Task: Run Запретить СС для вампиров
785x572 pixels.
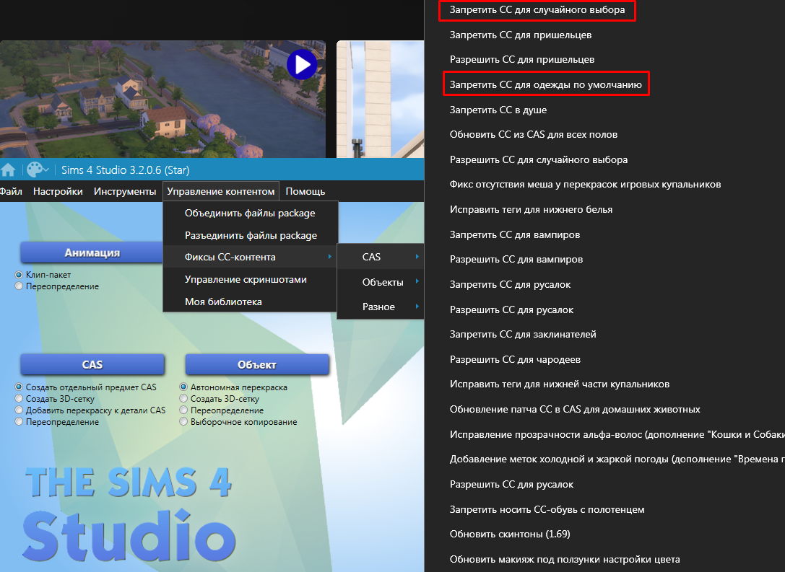Action: [515, 234]
